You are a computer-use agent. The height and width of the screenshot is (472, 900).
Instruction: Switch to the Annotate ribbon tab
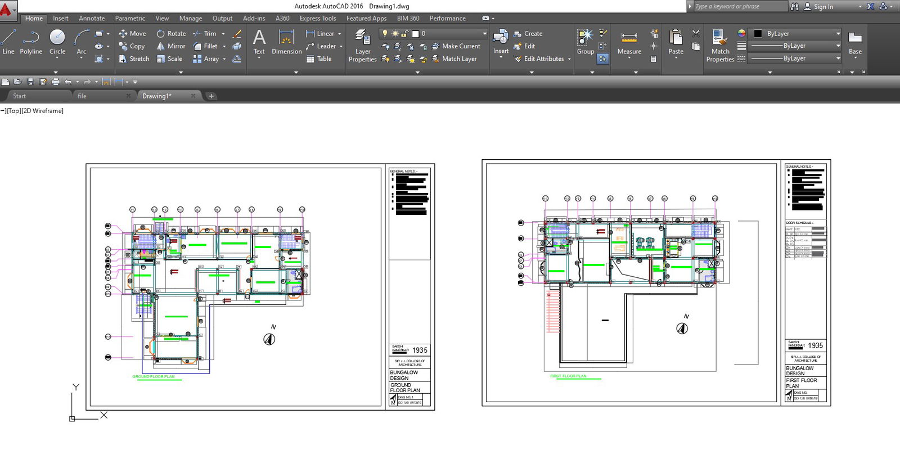click(x=92, y=19)
